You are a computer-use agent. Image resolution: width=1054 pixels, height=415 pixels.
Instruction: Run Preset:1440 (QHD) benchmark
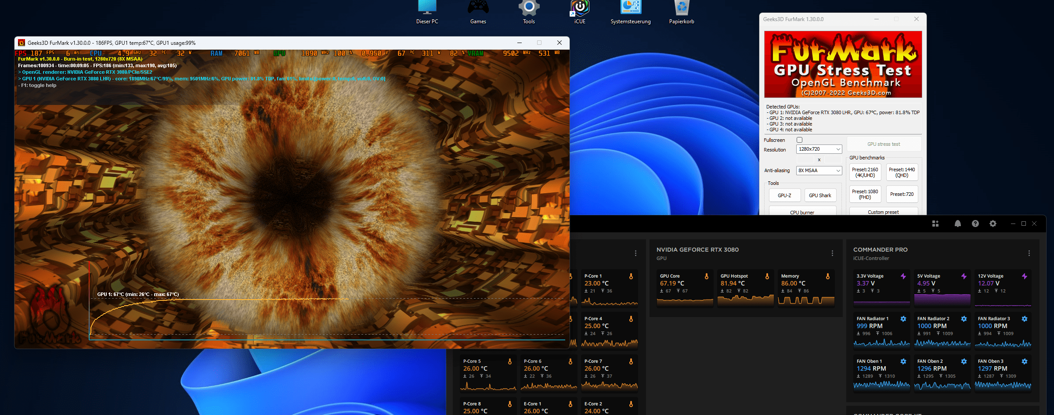902,173
